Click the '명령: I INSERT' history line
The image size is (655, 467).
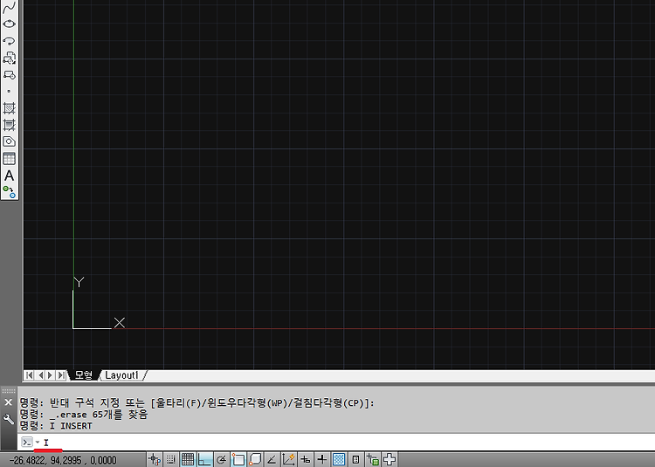[56, 426]
